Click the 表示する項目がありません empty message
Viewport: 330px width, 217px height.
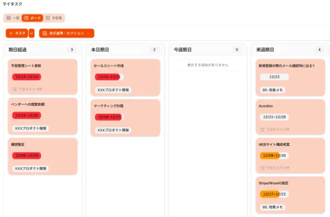208,65
